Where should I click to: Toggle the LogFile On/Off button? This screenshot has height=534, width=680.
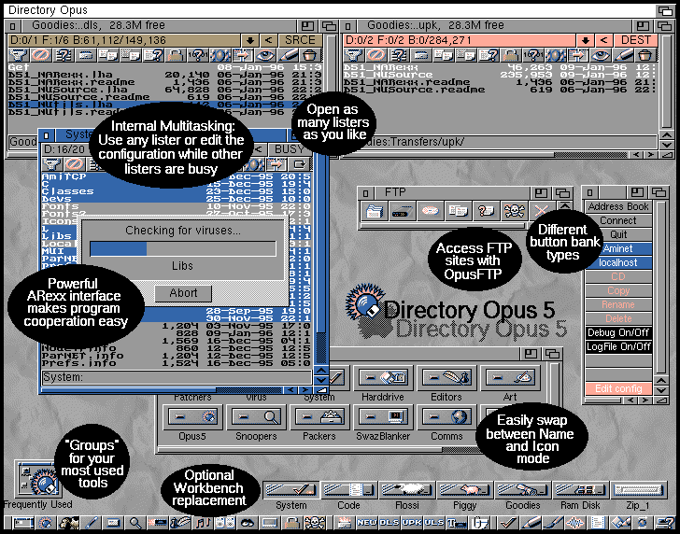tap(618, 346)
